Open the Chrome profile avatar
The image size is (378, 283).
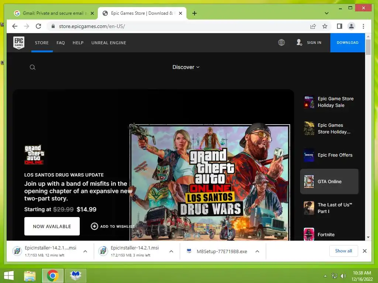pyautogui.click(x=351, y=26)
